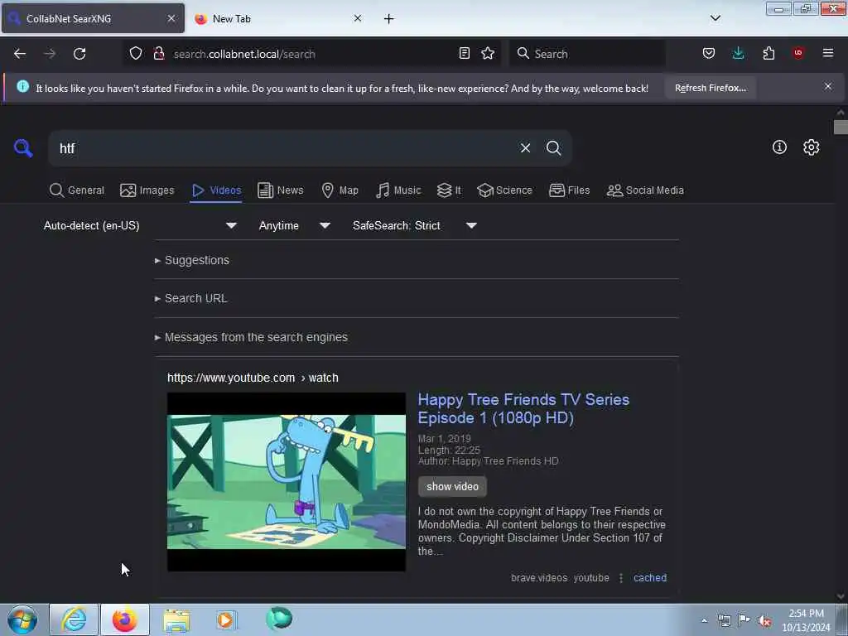Open the shield tracking protection icon

[x=136, y=53]
